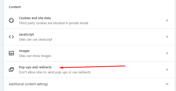The image size is (176, 91).
Task: Click the cookie icon beside Cookies and site data
Action: 11,20
